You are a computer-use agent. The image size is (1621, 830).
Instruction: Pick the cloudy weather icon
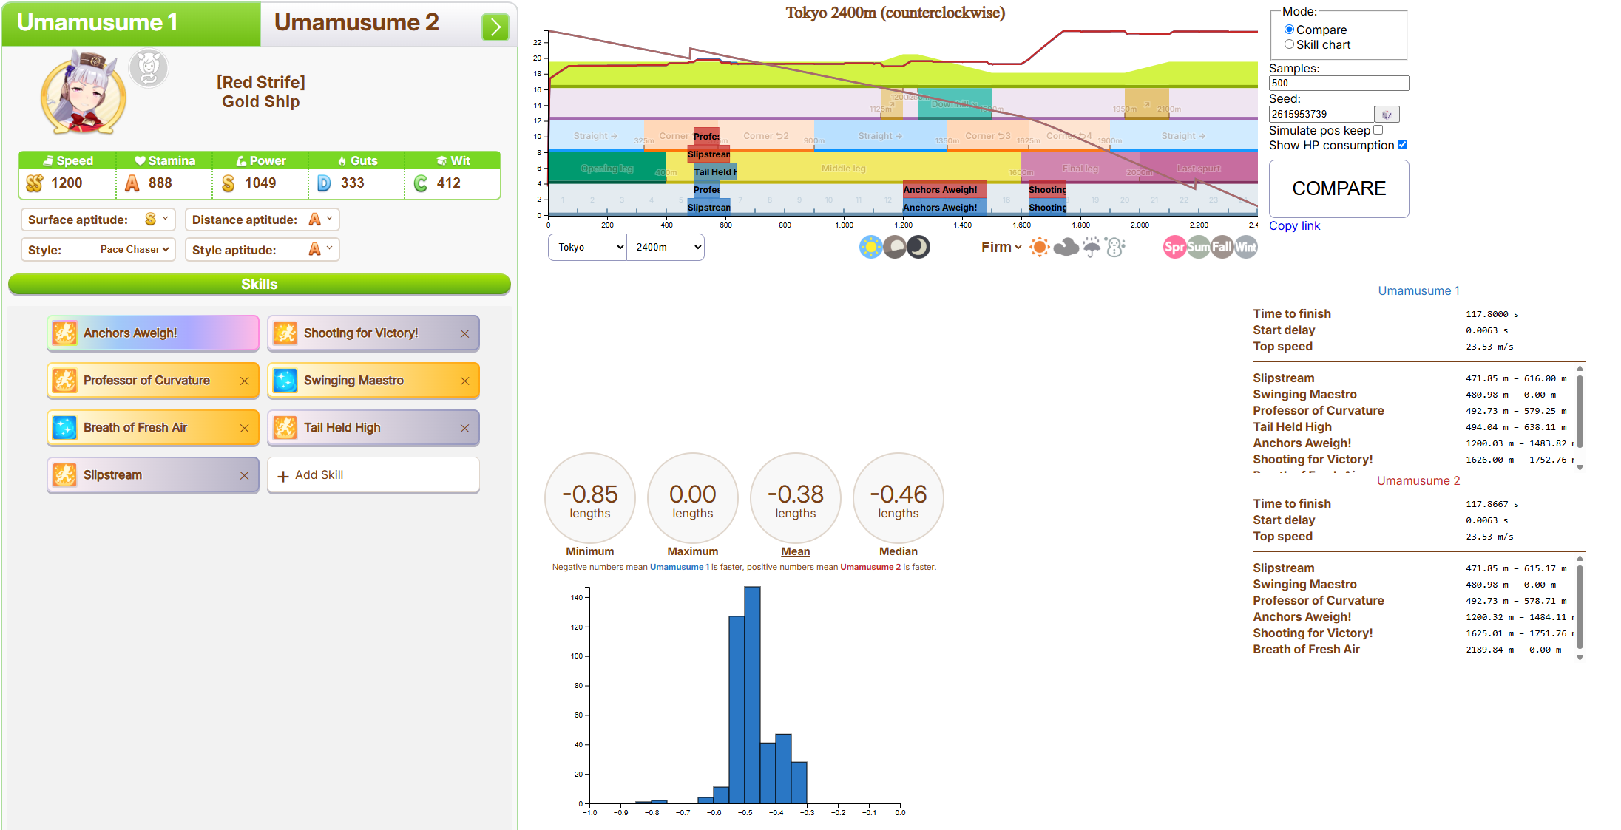[x=1066, y=247]
